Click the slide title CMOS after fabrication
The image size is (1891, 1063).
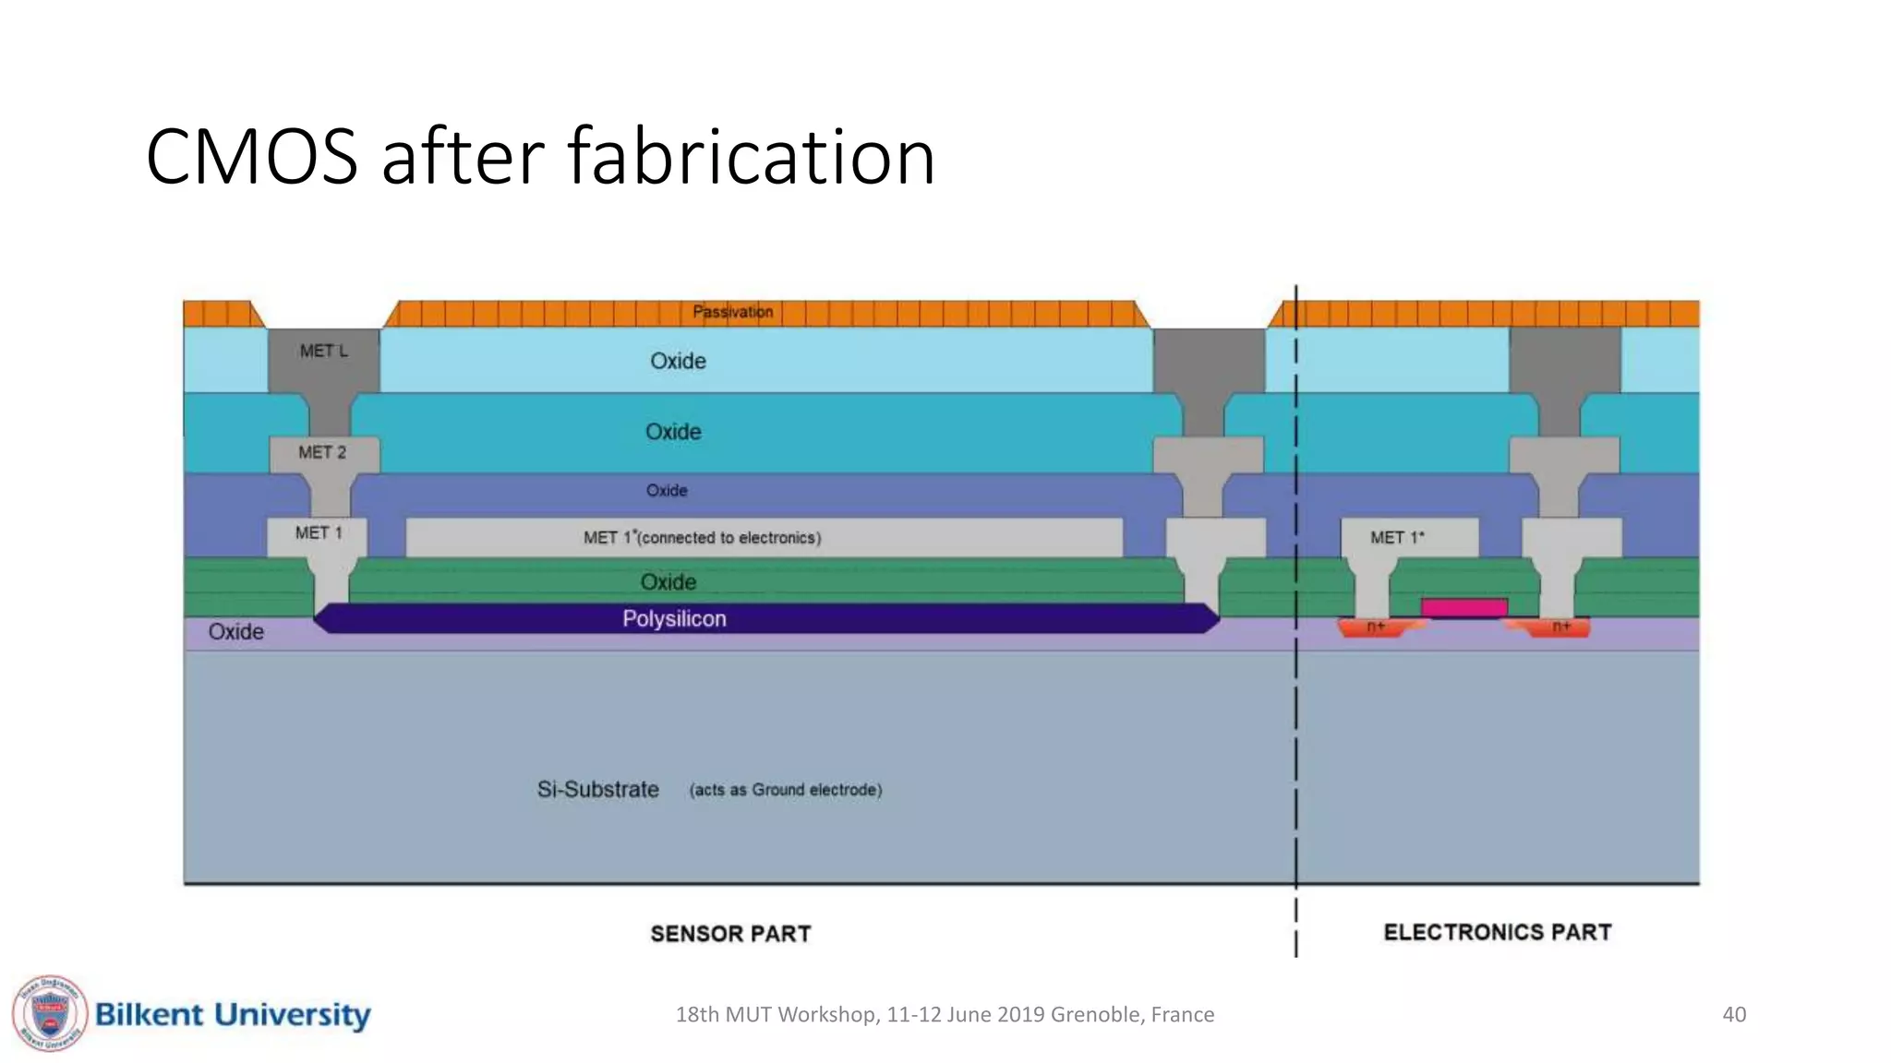pos(540,157)
